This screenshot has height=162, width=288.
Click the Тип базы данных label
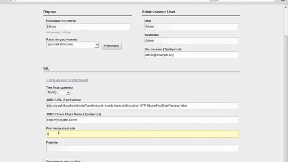point(59,88)
